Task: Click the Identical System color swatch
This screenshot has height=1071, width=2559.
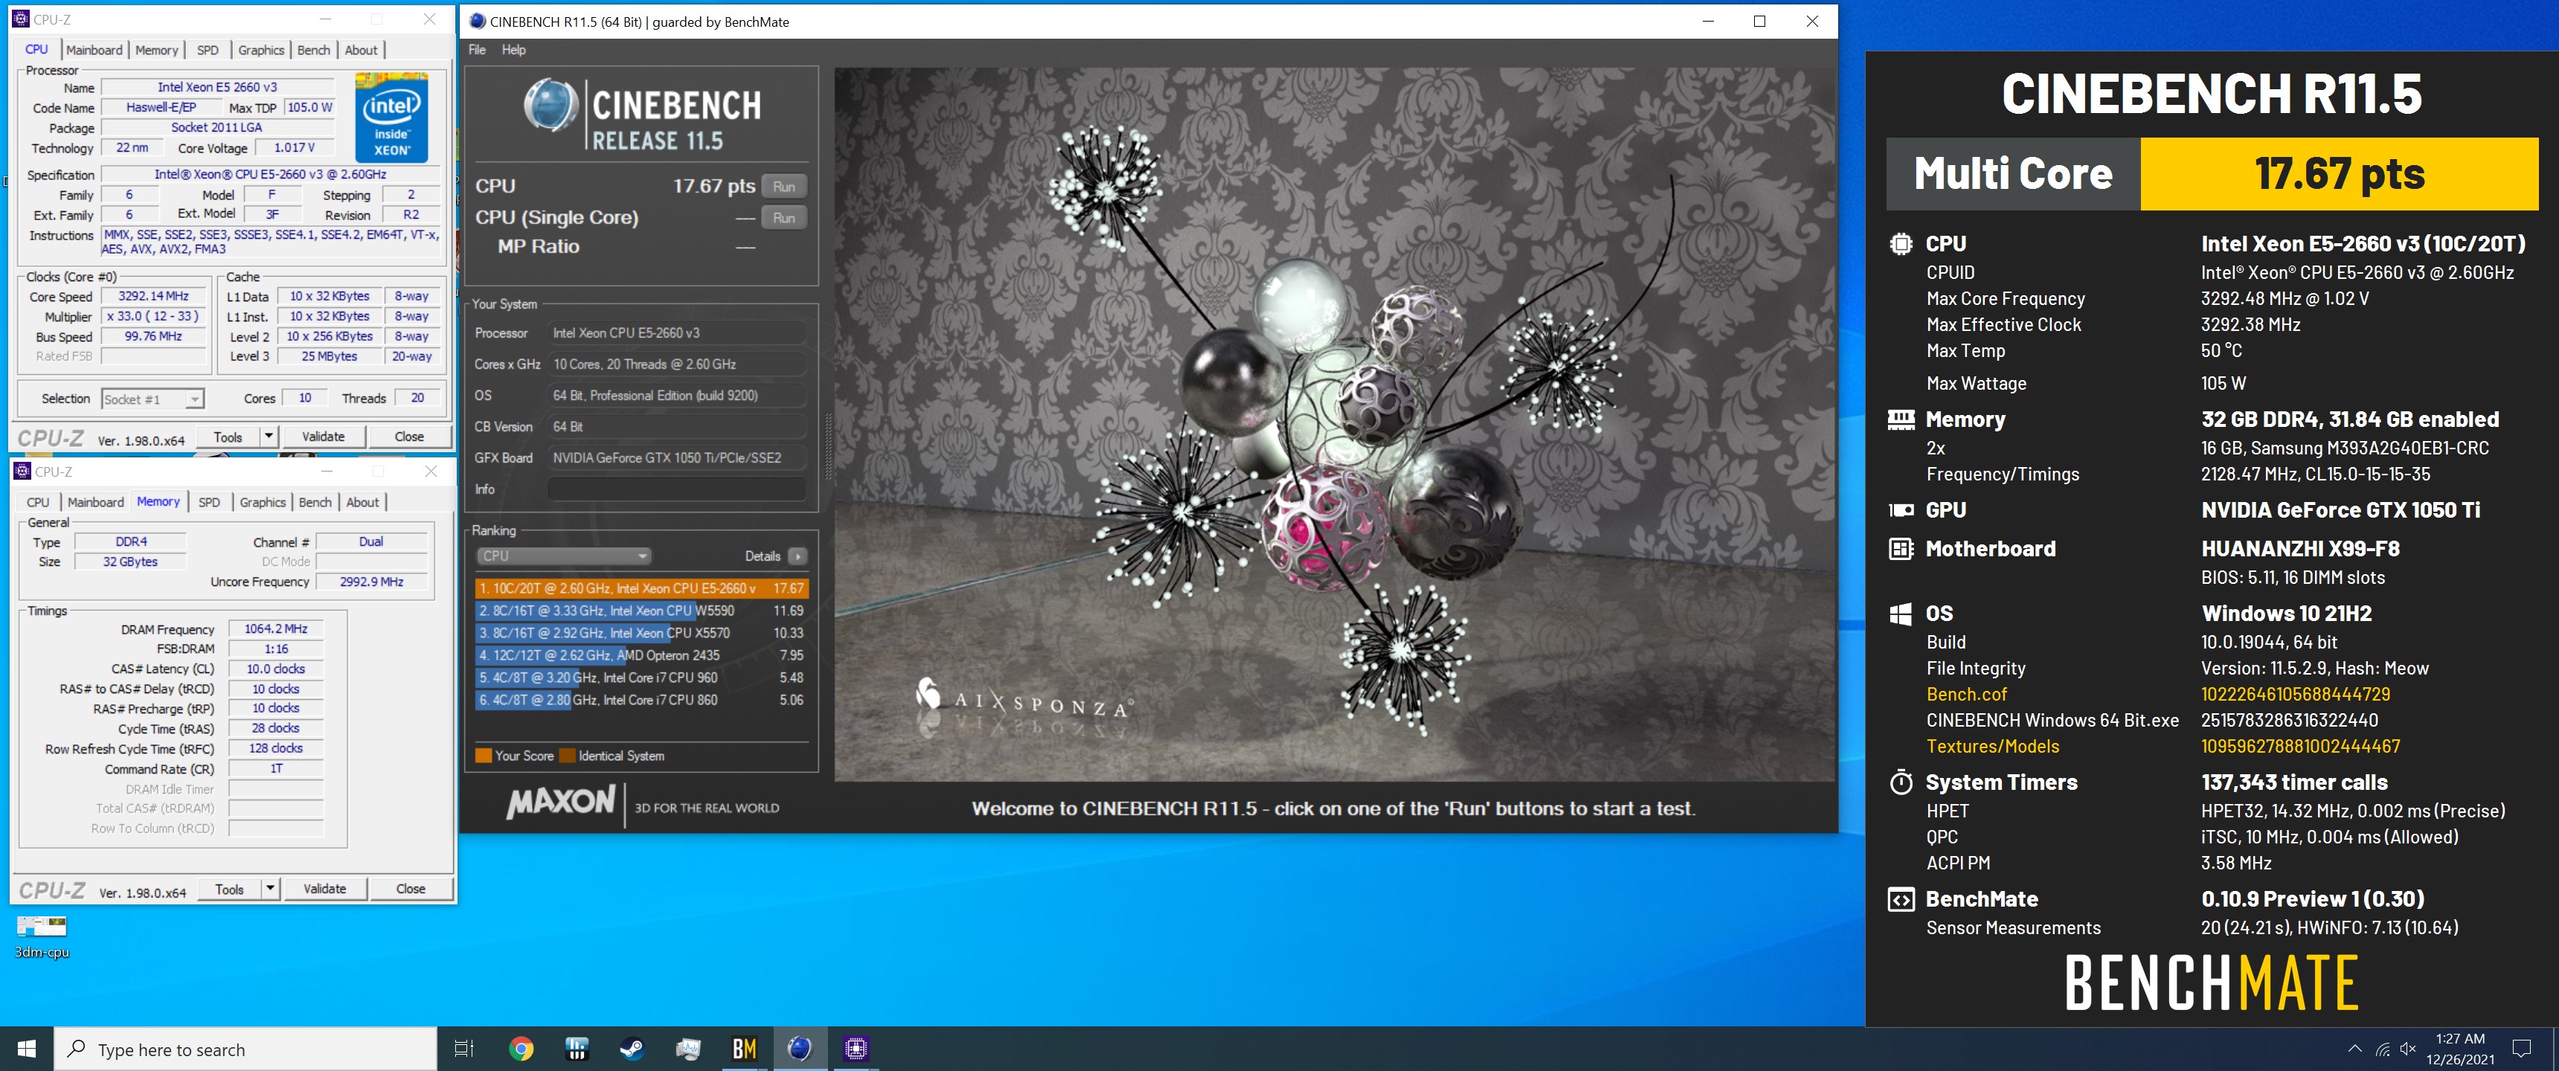Action: [x=568, y=756]
